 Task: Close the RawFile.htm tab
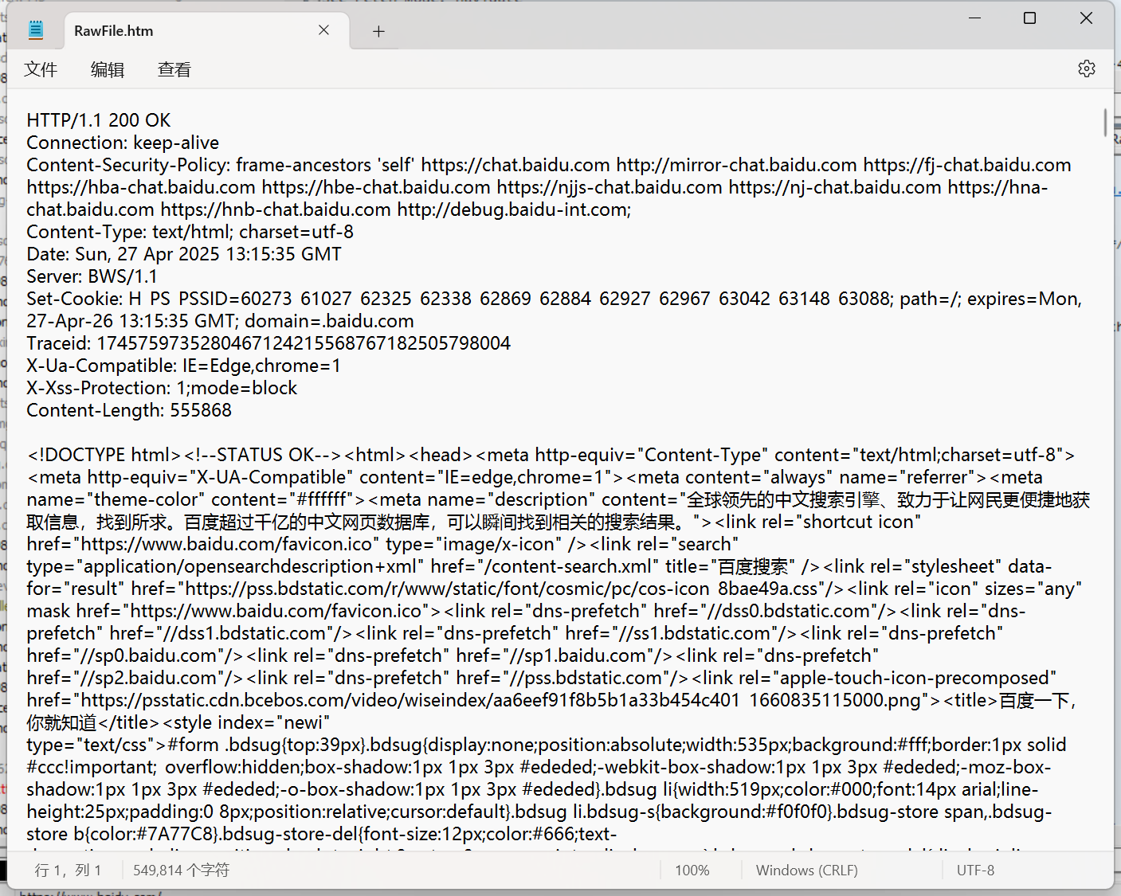[x=323, y=30]
